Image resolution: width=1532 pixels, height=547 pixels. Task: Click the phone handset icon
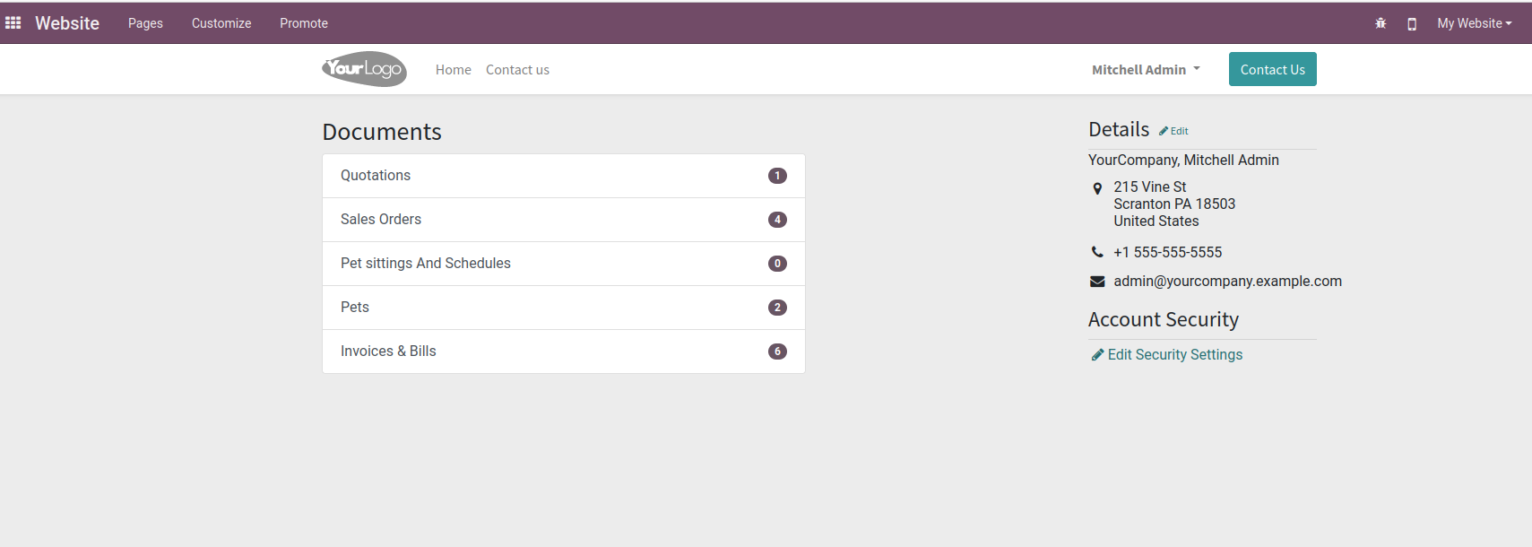pyautogui.click(x=1097, y=252)
